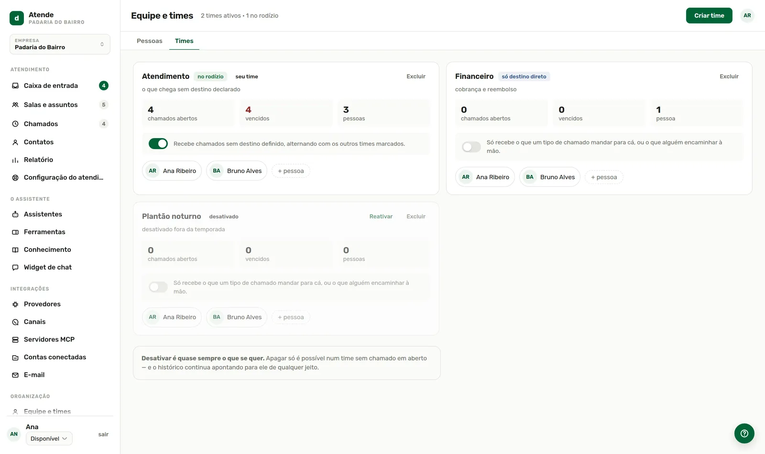
Task: Open the Widget de chat bubble icon
Action: [x=15, y=267]
